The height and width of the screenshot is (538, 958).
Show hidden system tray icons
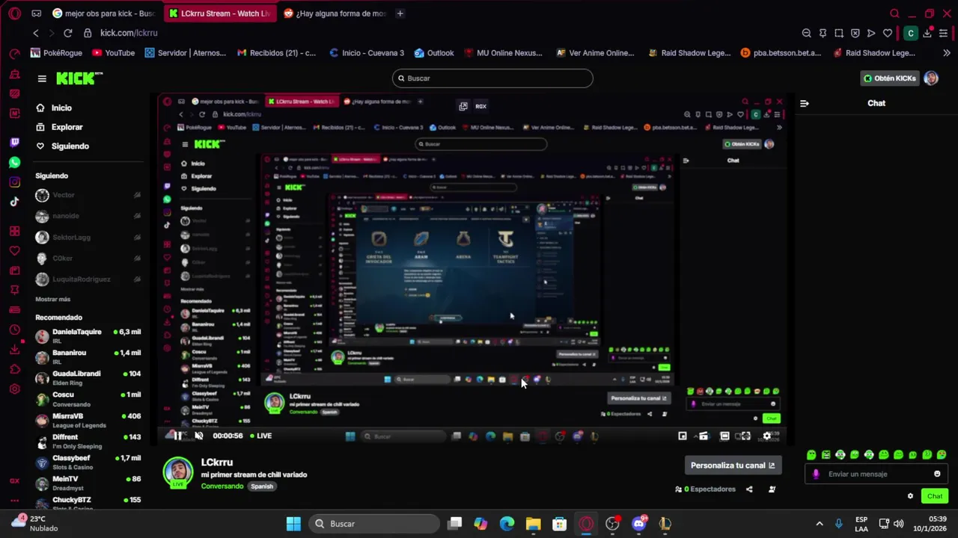point(820,524)
